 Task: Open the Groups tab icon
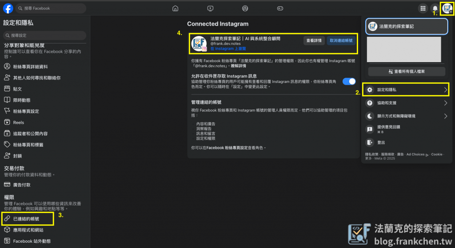click(x=245, y=8)
